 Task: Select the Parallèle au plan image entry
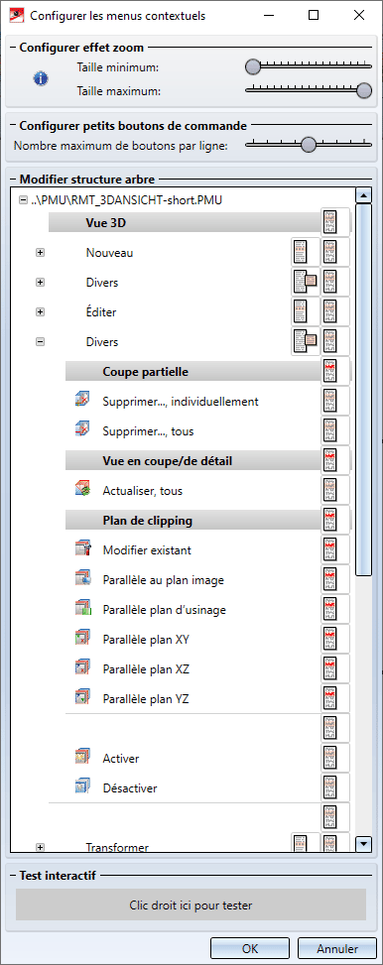(x=163, y=580)
